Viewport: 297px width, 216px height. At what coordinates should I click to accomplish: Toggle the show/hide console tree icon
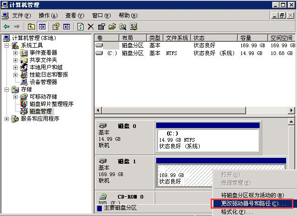click(x=42, y=27)
